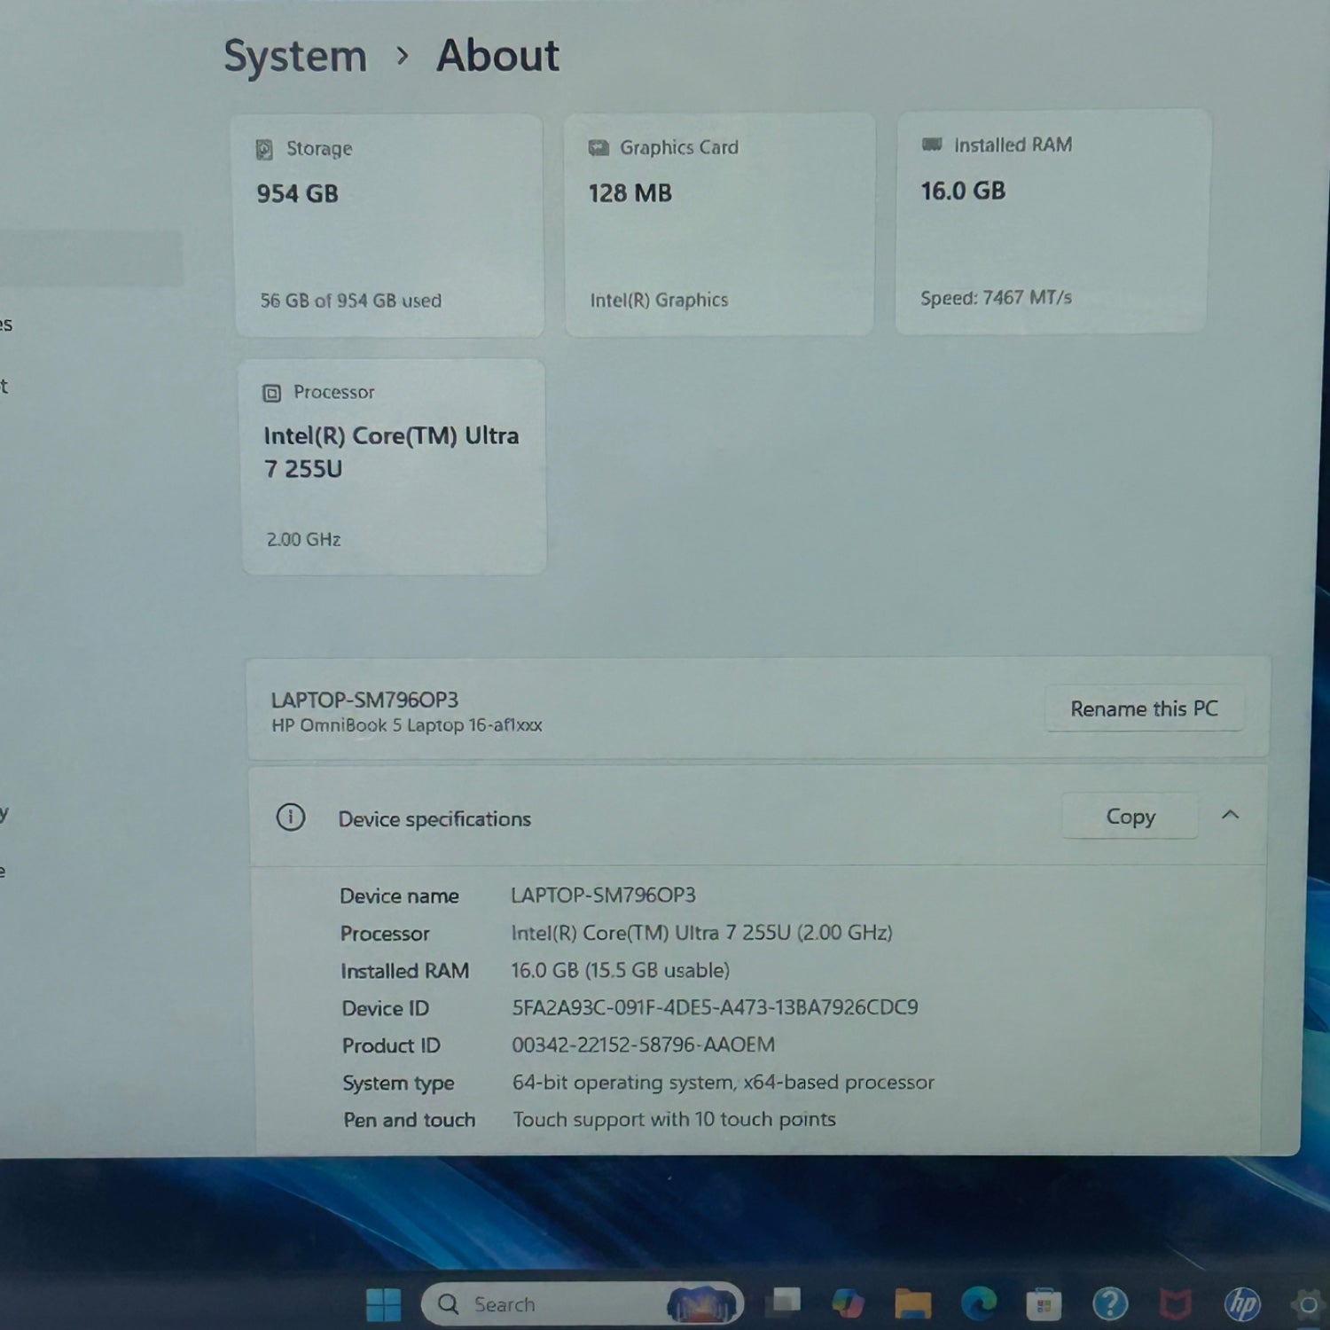Launch the HP app from the taskbar
Screen dimensions: 1330x1330
click(x=1242, y=1303)
